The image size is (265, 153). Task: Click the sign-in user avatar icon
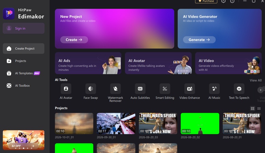pyautogui.click(x=9, y=28)
